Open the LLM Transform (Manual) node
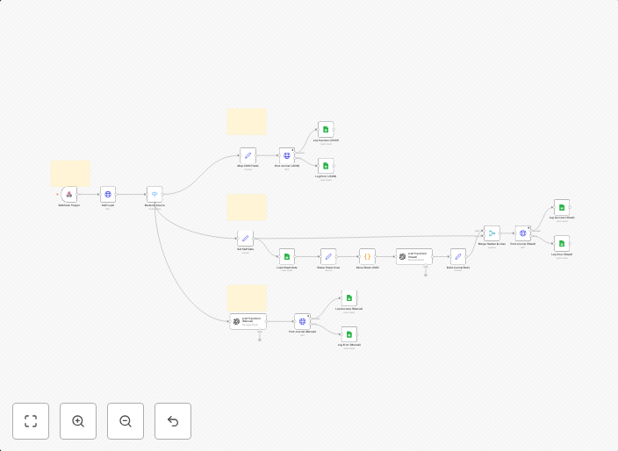This screenshot has height=451, width=618. tap(248, 322)
